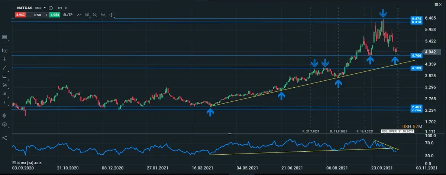Select the rectangle shape tool
The image size is (446, 175).
(4, 77)
